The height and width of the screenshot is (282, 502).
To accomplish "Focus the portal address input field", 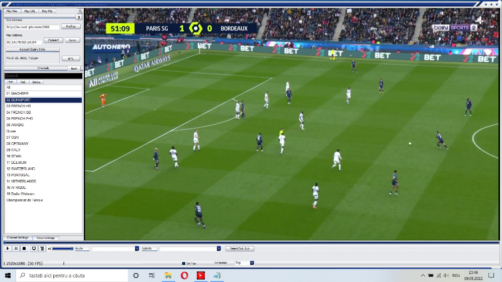I will tap(32, 27).
